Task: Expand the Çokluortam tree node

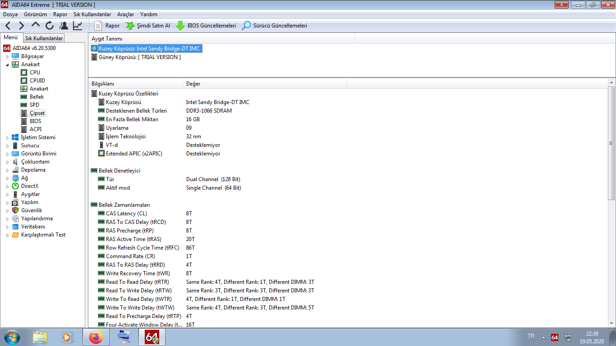Action: point(7,162)
